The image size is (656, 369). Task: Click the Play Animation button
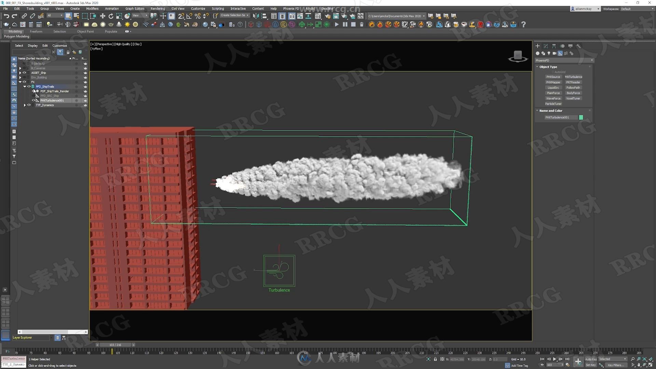click(x=555, y=359)
